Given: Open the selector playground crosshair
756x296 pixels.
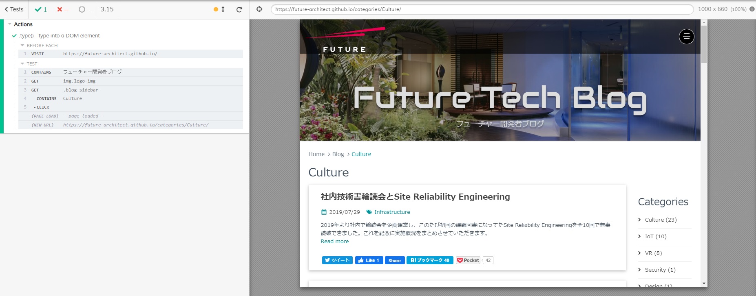Looking at the screenshot, I should coord(259,9).
